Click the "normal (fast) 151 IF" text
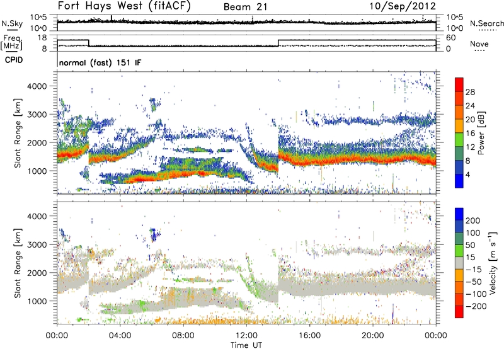 pyautogui.click(x=100, y=62)
